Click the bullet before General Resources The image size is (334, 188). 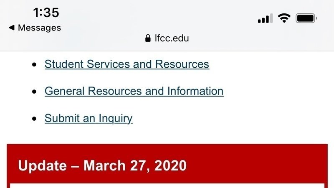click(35, 91)
